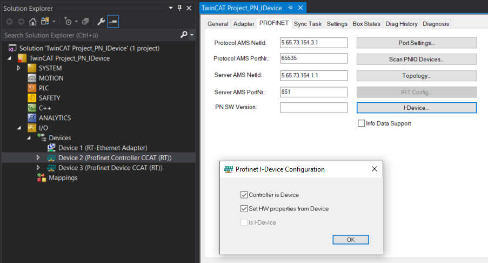Click the solution file icon
The width and height of the screenshot is (488, 263).
(12, 48)
